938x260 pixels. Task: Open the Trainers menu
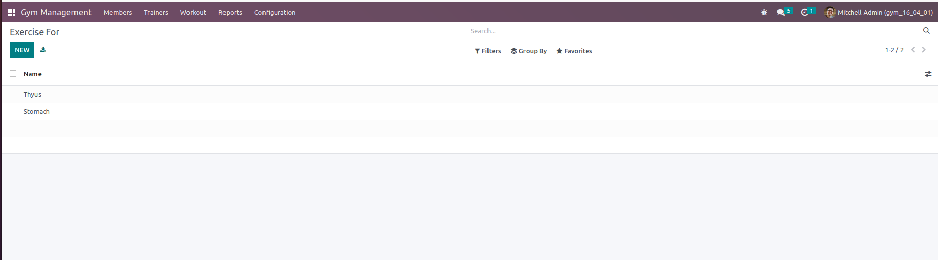pyautogui.click(x=156, y=12)
